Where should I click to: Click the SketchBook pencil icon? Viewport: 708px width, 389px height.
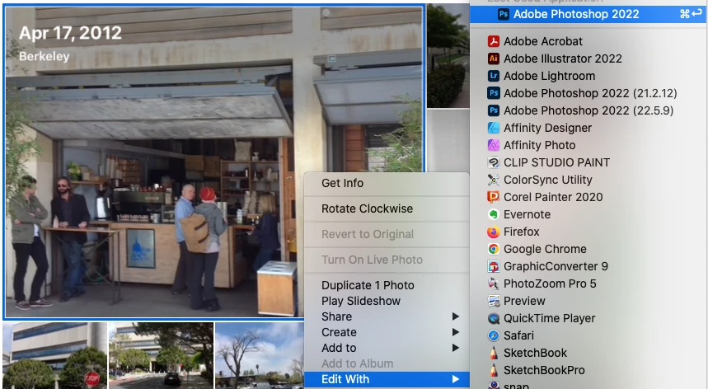point(493,353)
